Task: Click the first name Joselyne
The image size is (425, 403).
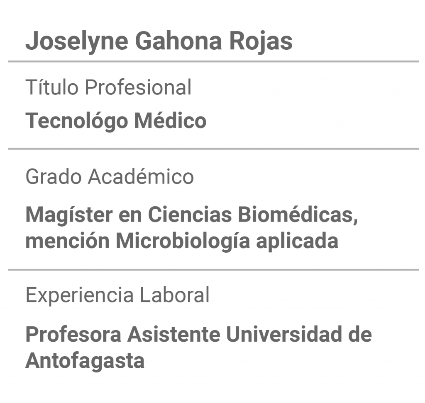Action: click(x=77, y=41)
